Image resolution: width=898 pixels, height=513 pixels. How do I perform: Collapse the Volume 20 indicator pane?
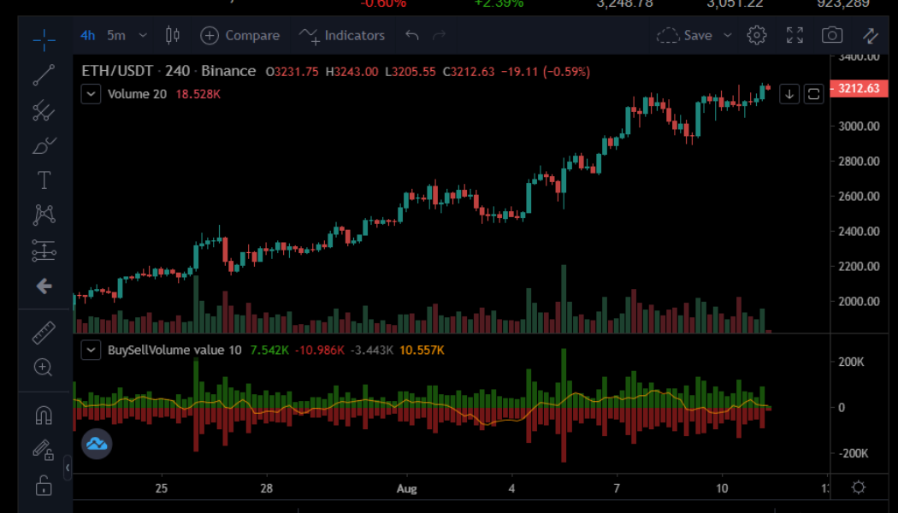click(91, 93)
